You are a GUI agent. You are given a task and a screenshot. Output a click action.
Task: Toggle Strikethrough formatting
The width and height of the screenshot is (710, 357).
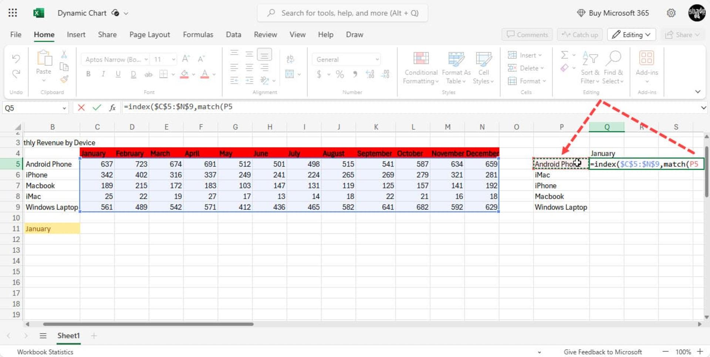(148, 74)
